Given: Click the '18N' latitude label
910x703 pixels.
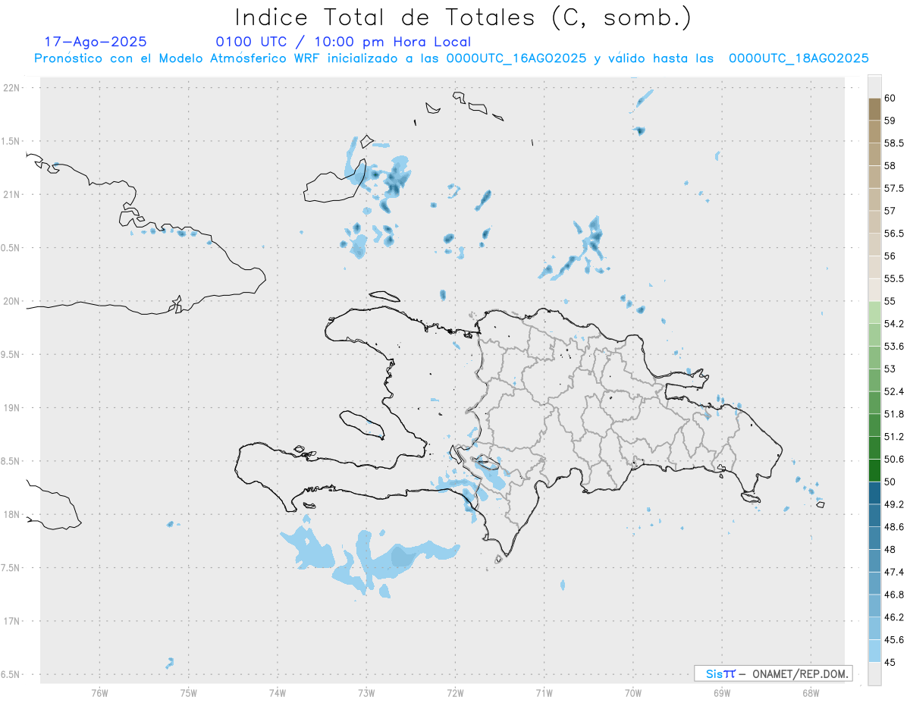Looking at the screenshot, I should pyautogui.click(x=13, y=514).
